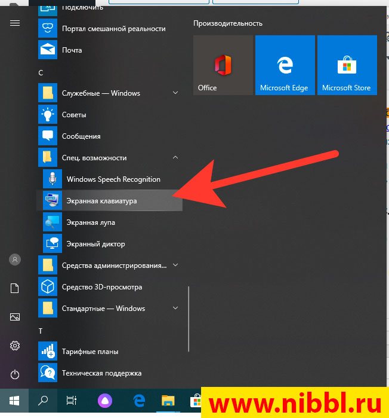Click the Стандартные — Windows folder icon
The image size is (389, 418).
pyautogui.click(x=48, y=309)
